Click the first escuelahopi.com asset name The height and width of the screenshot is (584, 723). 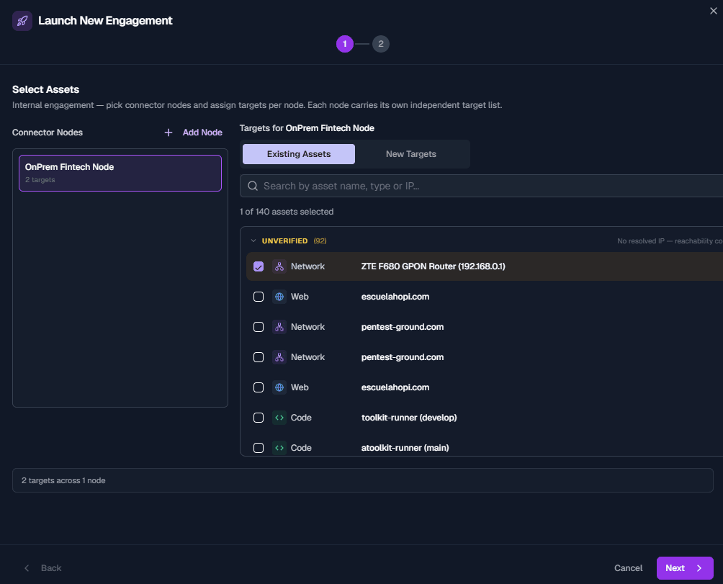(395, 297)
